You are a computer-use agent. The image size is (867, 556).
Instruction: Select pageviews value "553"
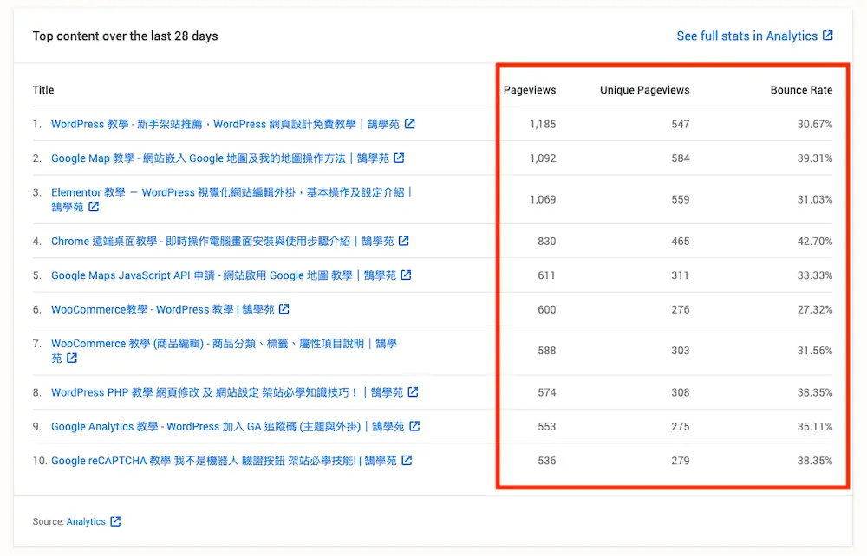[547, 427]
